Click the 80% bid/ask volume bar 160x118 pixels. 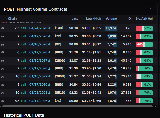coord(144,69)
